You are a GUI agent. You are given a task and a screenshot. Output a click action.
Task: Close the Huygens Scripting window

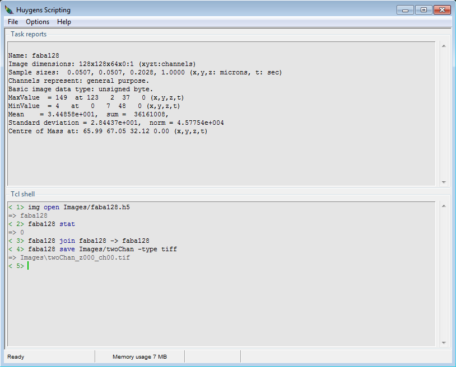(441, 10)
